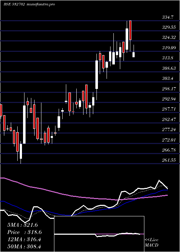Select the 334.7 price axis label

[x=168, y=17]
